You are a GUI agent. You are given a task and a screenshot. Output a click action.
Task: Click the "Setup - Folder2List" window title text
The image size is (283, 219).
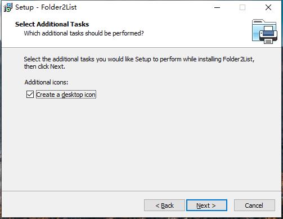click(x=46, y=7)
